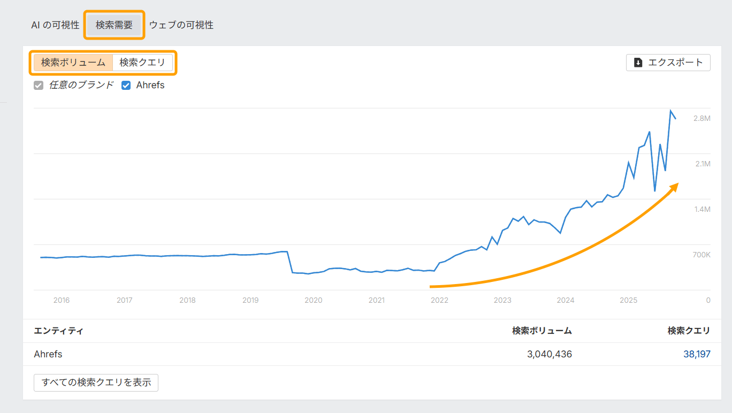Click the 2.8M label on the y-axis
The height and width of the screenshot is (413, 732).
pos(701,118)
